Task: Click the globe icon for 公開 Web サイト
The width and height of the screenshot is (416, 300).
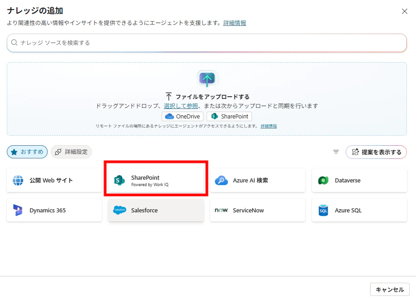Action: pos(18,180)
